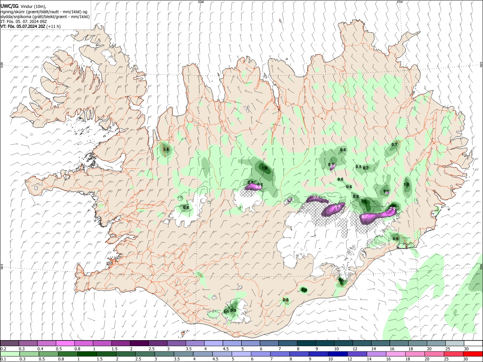Image resolution: width=483 pixels, height=362 pixels.
Task: Click the 0.5 value beside 0.7 in the northeast
Action: 358,167
